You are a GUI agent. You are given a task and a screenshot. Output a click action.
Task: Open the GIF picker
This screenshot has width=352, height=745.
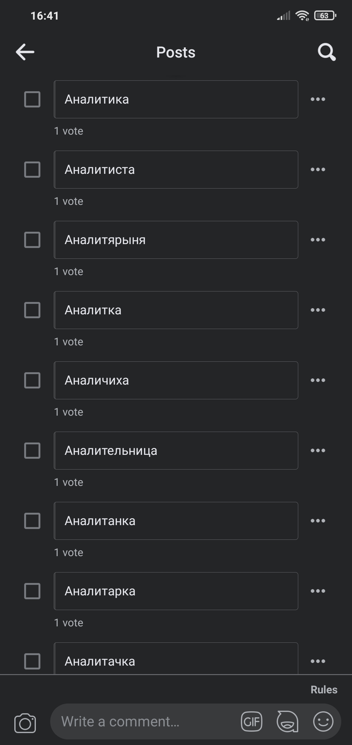click(x=252, y=721)
